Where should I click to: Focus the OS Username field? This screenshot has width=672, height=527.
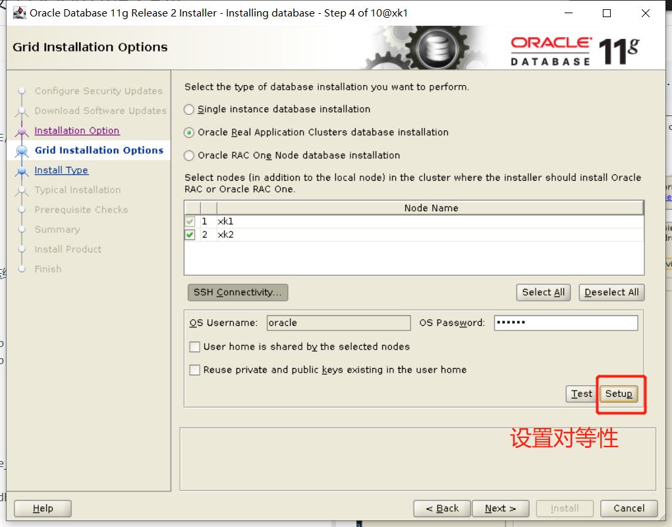(339, 323)
